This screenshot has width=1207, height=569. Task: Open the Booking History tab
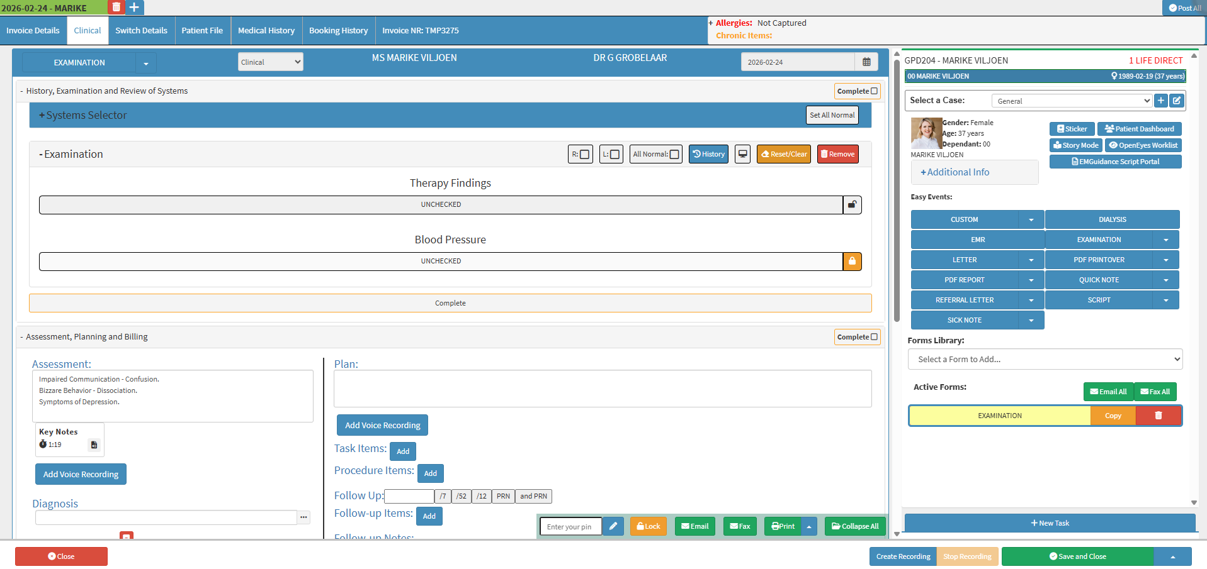click(x=338, y=31)
